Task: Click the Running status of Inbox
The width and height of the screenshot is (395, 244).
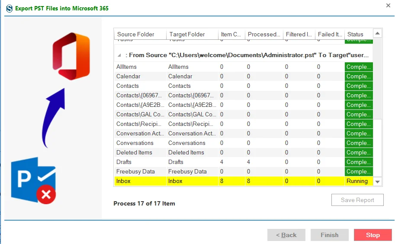Action: coord(359,181)
